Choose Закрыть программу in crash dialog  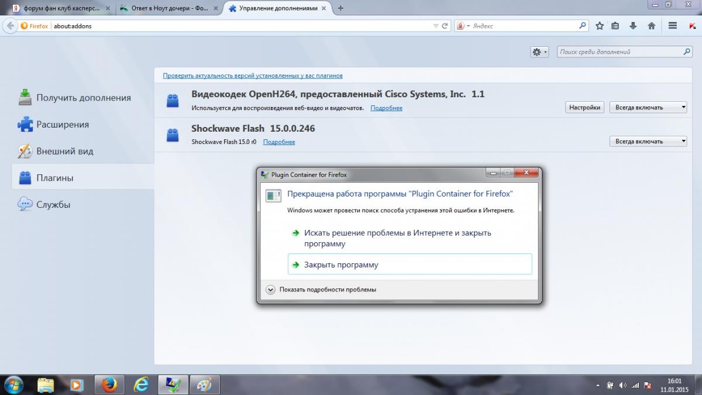410,265
